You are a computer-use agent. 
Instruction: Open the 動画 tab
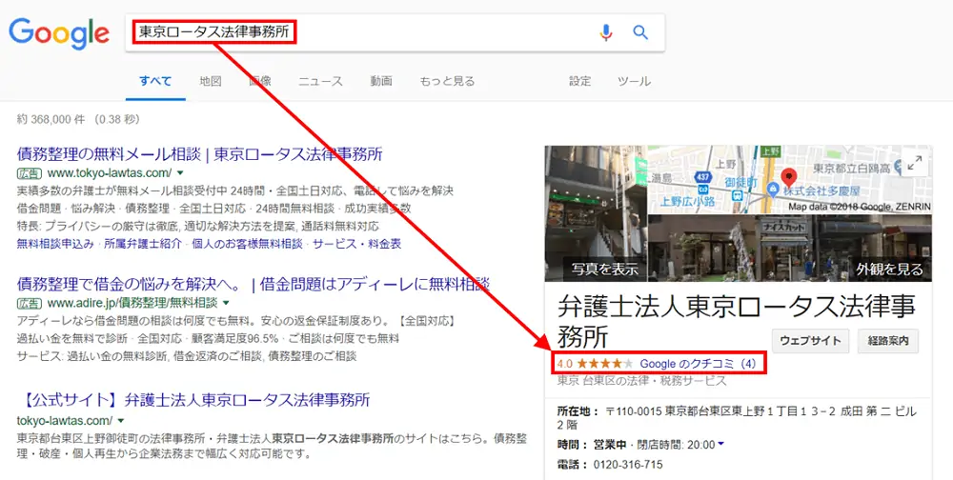pyautogui.click(x=381, y=81)
